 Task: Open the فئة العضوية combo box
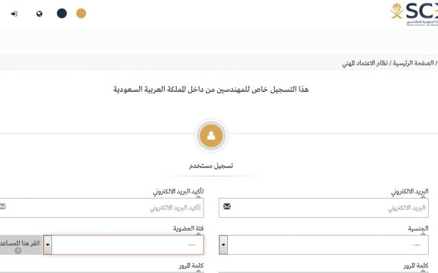coord(124,245)
